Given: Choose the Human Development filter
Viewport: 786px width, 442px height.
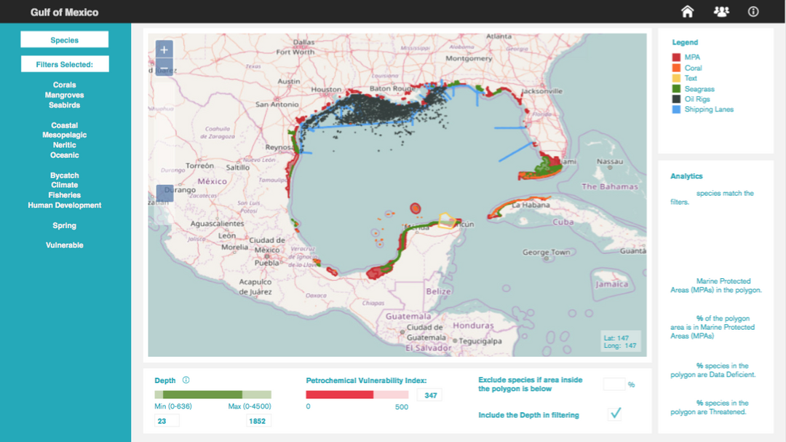Looking at the screenshot, I should (x=65, y=205).
